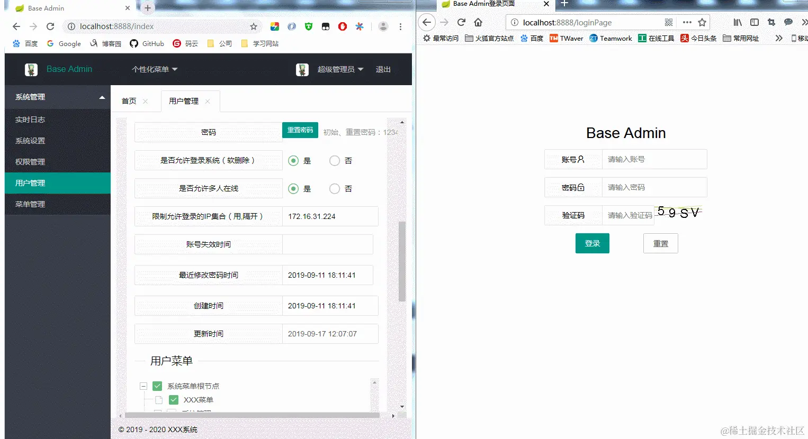This screenshot has width=808, height=439.
Task: Open the 超级管理员 dropdown
Action: [x=340, y=69]
